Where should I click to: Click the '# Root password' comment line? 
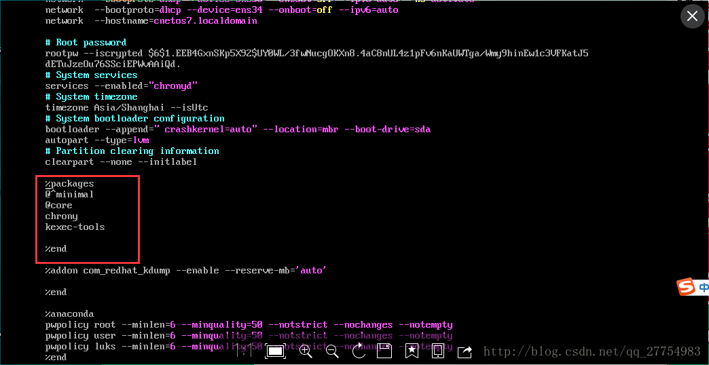[86, 42]
